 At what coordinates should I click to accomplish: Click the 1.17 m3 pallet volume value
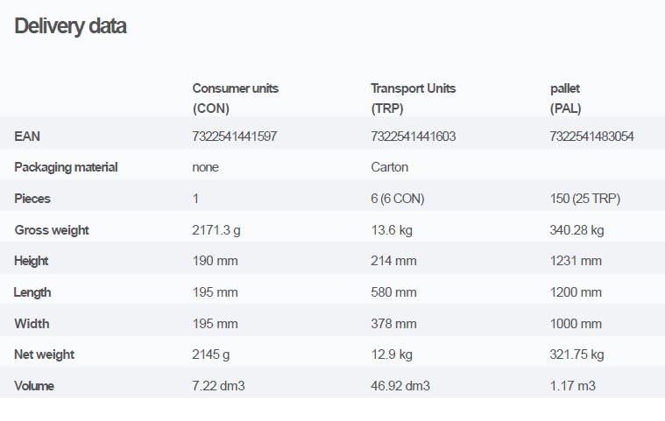tap(574, 386)
